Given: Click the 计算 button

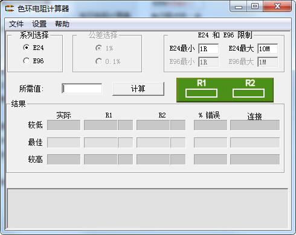Looking at the screenshot, I should [138, 89].
